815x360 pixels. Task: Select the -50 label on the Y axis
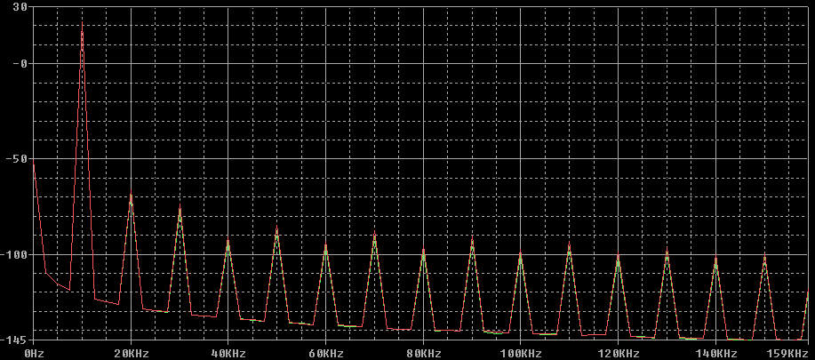(17, 159)
